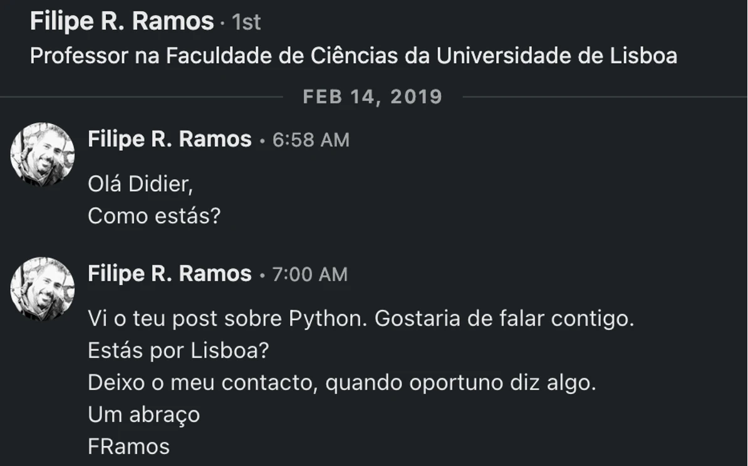Click the 'Gostaria de falar contigo' sentence

click(x=504, y=319)
